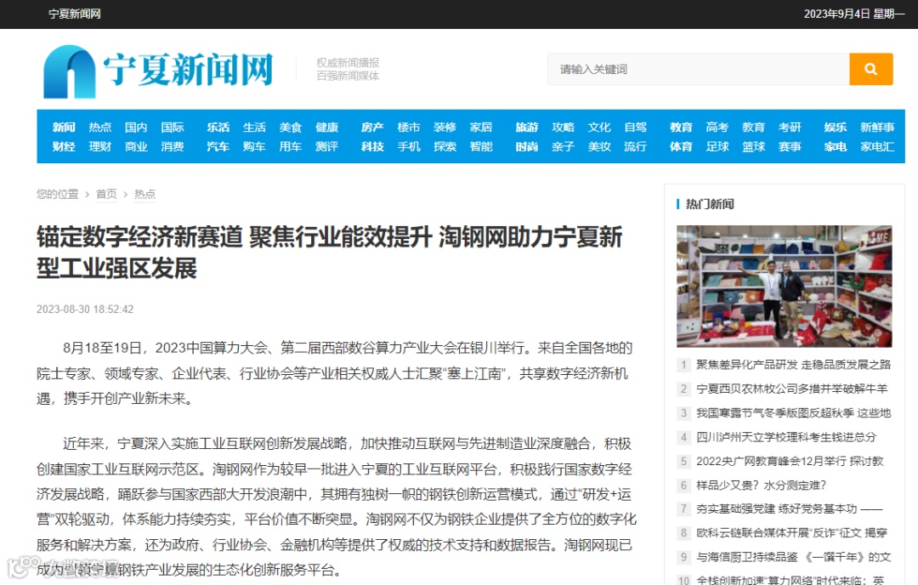The width and height of the screenshot is (918, 585).
Task: Select 用车 in the navigation bar
Action: (291, 146)
